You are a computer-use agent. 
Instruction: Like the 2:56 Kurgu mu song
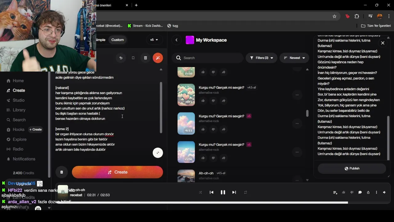click(203, 158)
